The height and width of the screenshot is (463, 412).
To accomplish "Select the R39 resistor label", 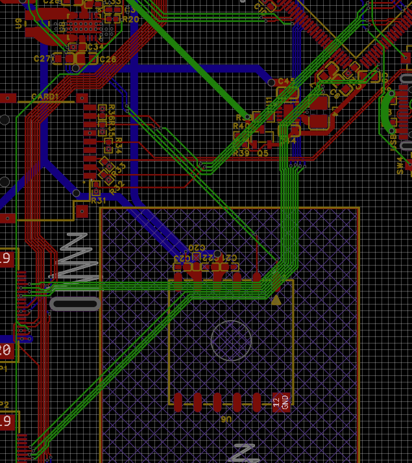I will [241, 153].
